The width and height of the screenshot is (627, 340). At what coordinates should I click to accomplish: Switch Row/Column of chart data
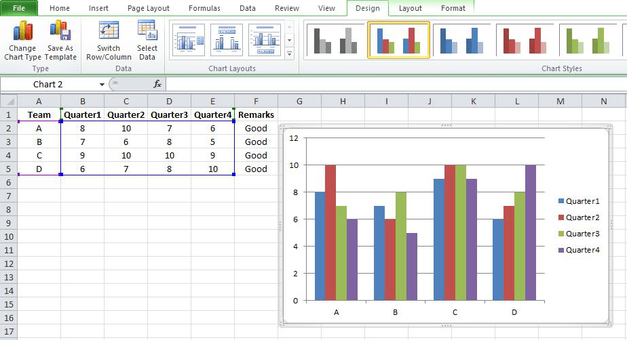(x=109, y=41)
